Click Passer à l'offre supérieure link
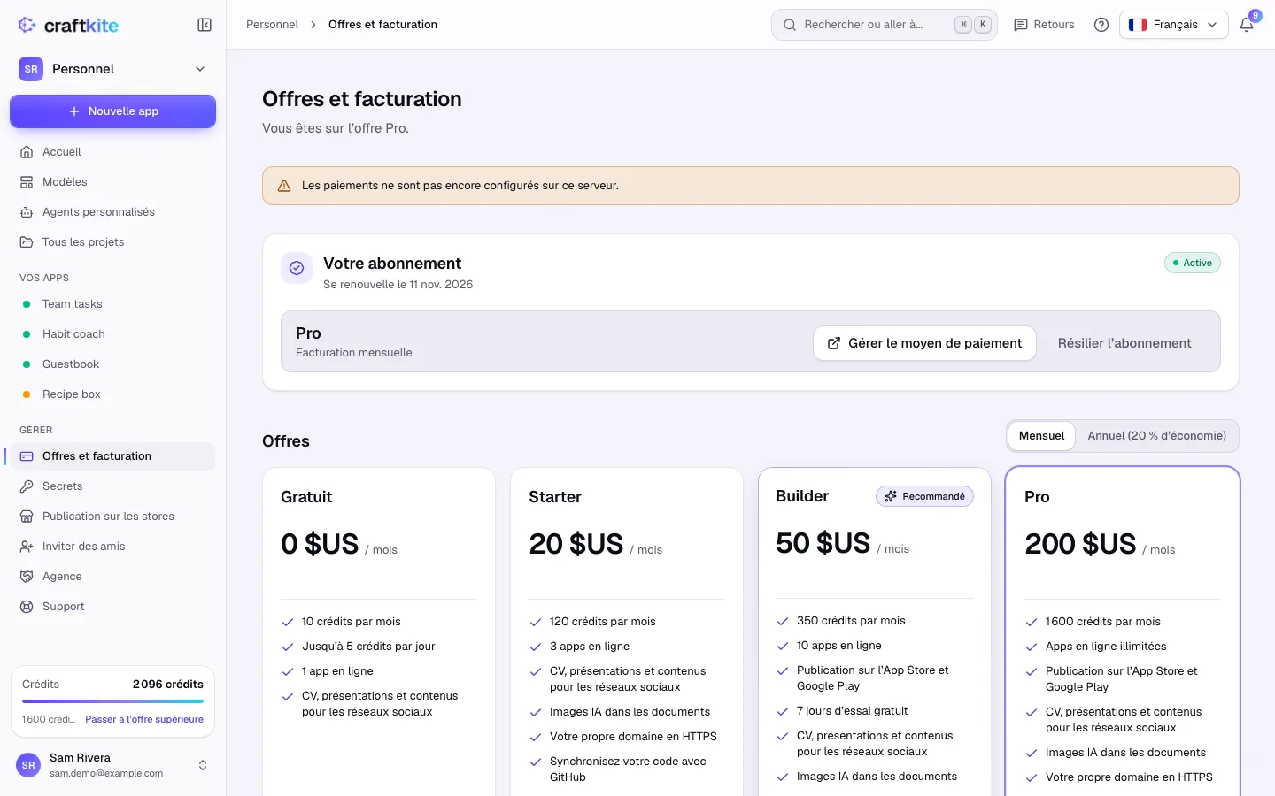The width and height of the screenshot is (1275, 796). tap(144, 720)
